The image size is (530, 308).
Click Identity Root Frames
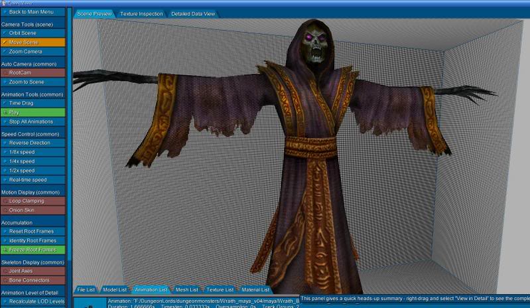[33, 240]
